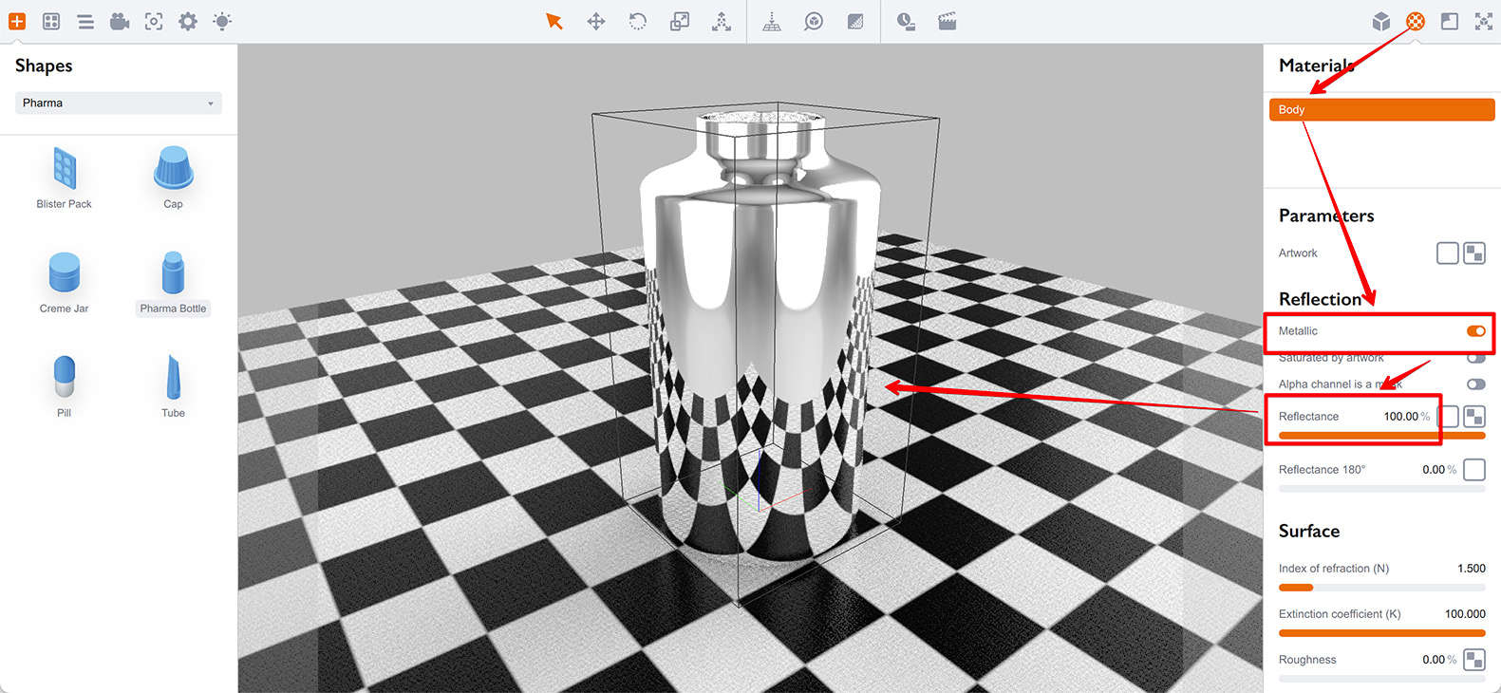Open the checkered materials tab icon
1501x693 pixels.
point(1416,21)
